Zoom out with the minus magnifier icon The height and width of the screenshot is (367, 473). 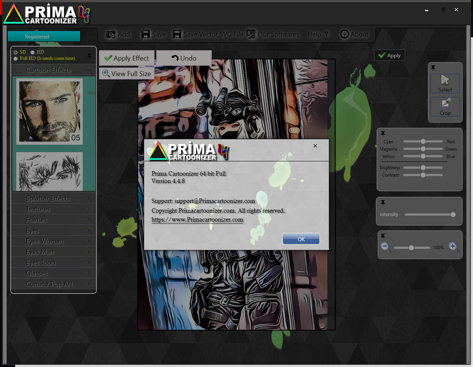pos(386,247)
